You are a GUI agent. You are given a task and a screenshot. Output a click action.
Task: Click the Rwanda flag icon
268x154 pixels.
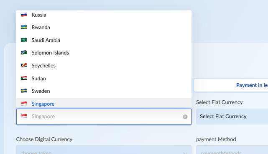24,27
